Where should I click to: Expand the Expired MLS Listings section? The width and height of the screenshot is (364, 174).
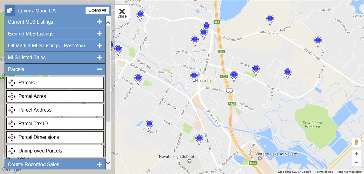coord(99,34)
